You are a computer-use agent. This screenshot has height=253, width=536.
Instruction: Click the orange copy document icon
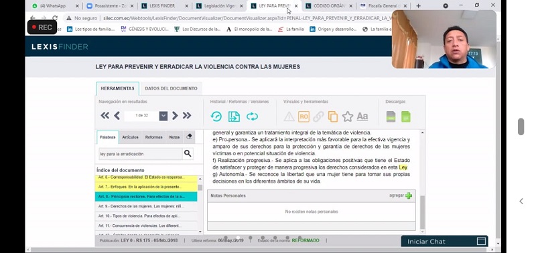coord(332,116)
